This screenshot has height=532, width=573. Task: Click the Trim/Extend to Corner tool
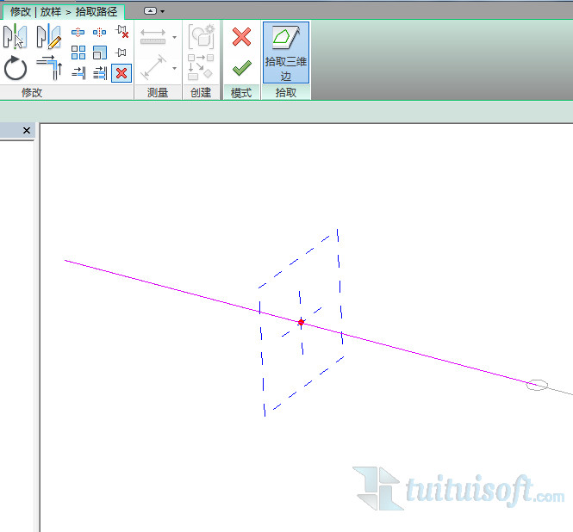(48, 67)
